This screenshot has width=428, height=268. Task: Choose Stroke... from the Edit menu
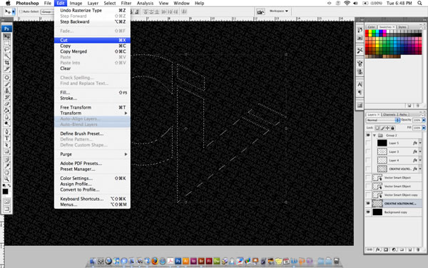[92, 98]
